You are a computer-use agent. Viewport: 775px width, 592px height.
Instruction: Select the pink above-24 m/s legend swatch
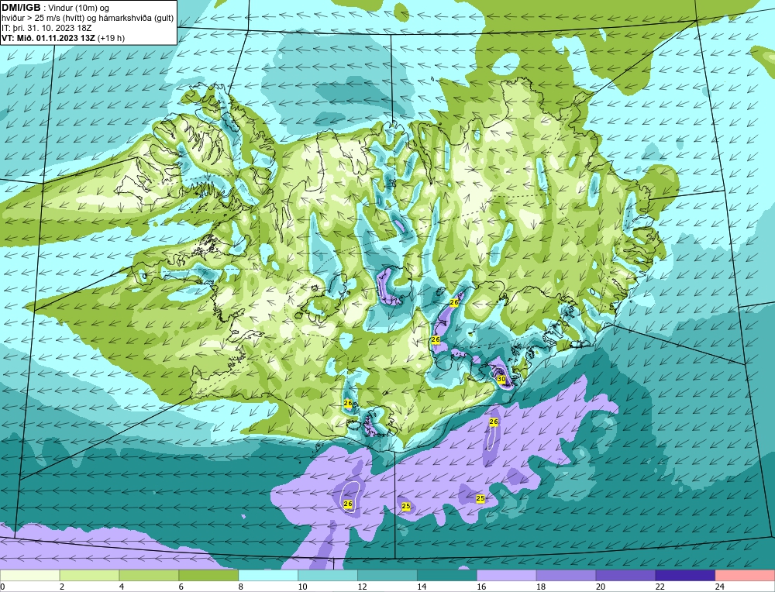(745, 576)
